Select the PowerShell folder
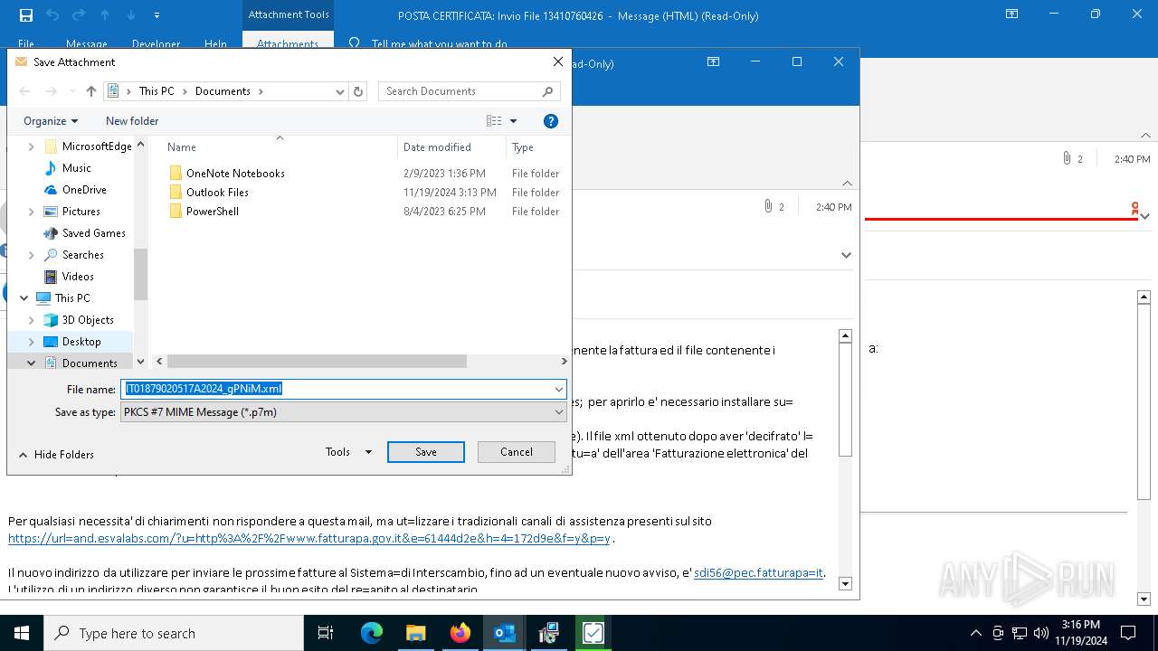 coord(213,212)
